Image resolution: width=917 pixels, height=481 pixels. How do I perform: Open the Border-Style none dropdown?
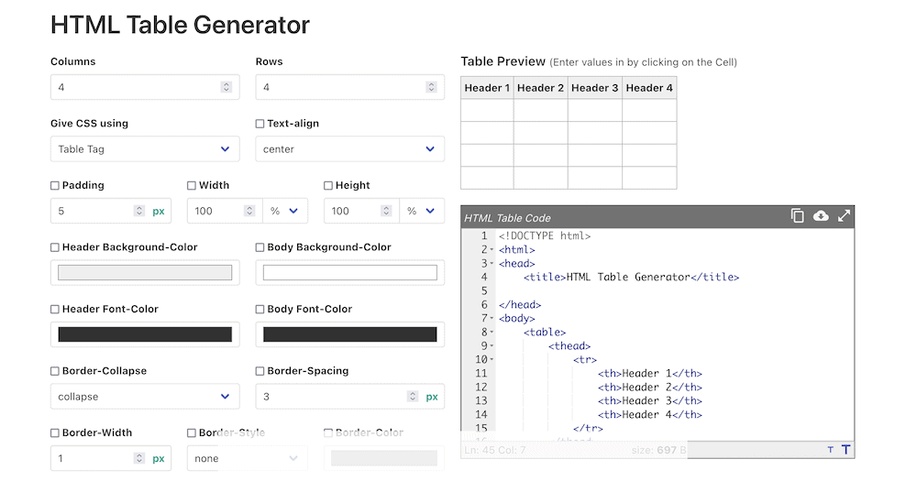click(x=247, y=458)
